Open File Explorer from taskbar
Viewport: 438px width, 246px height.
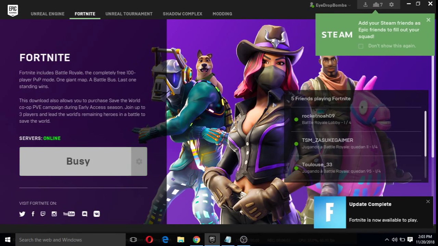[x=181, y=240]
